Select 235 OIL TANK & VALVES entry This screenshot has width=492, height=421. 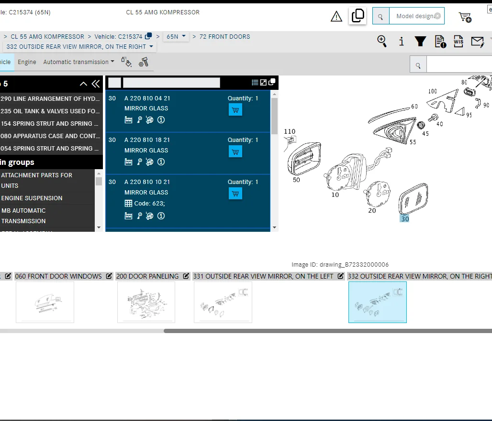50,111
